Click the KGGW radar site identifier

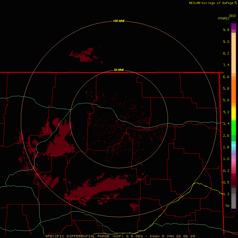click(155, 236)
